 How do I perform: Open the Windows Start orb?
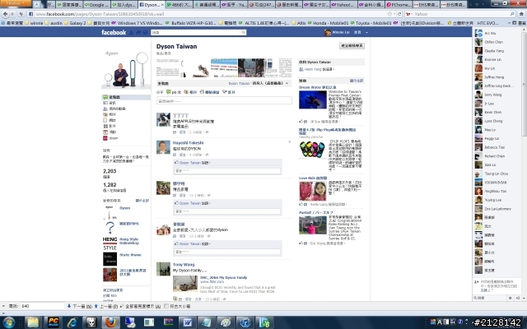(x=8, y=322)
